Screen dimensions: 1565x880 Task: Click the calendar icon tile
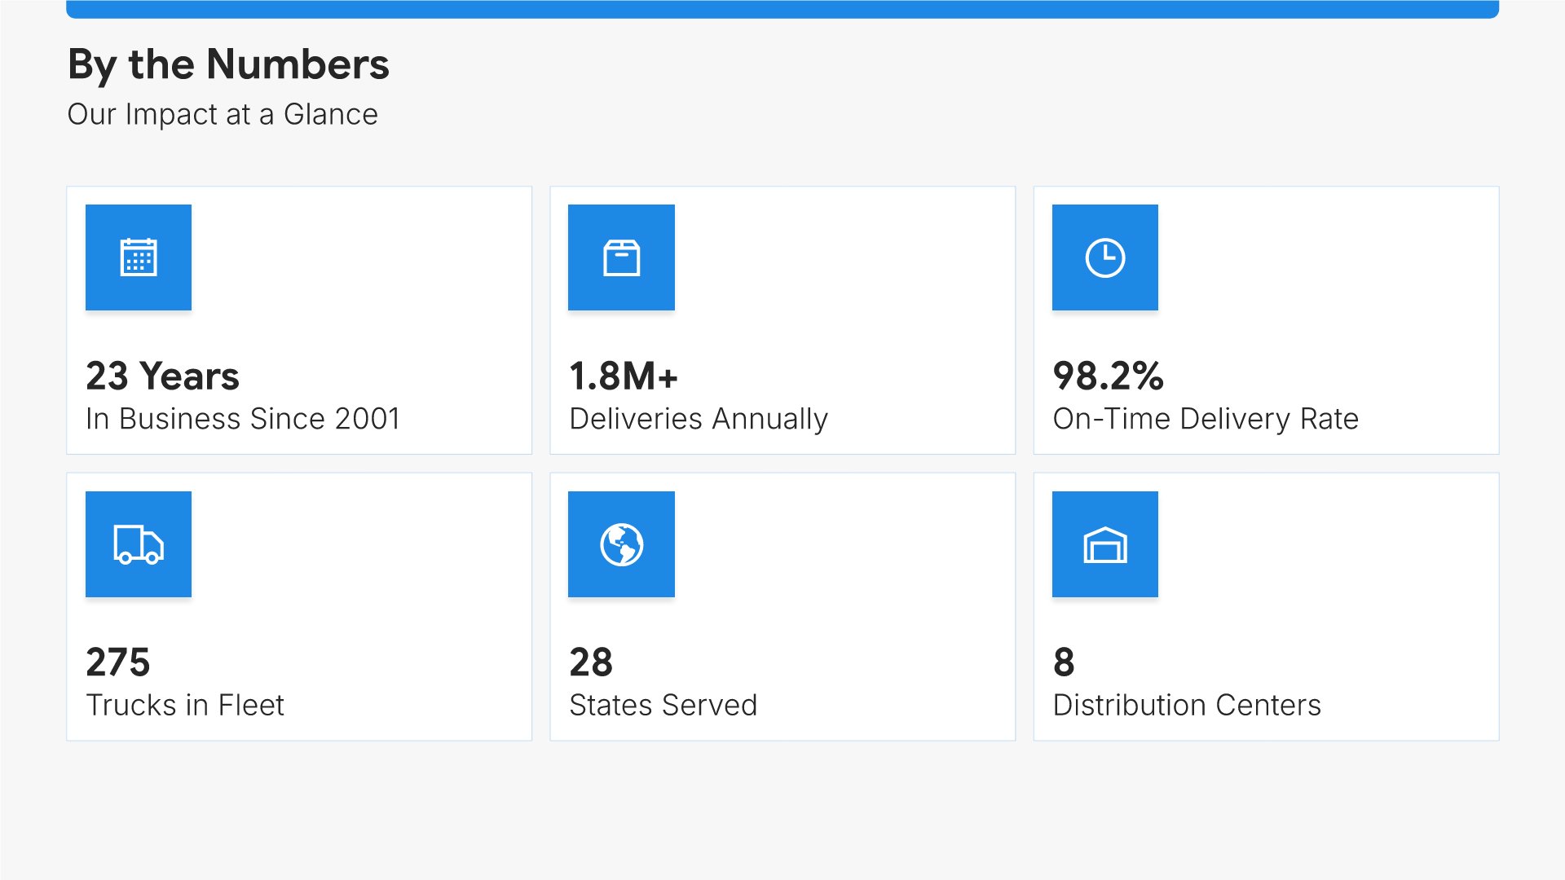[139, 257]
